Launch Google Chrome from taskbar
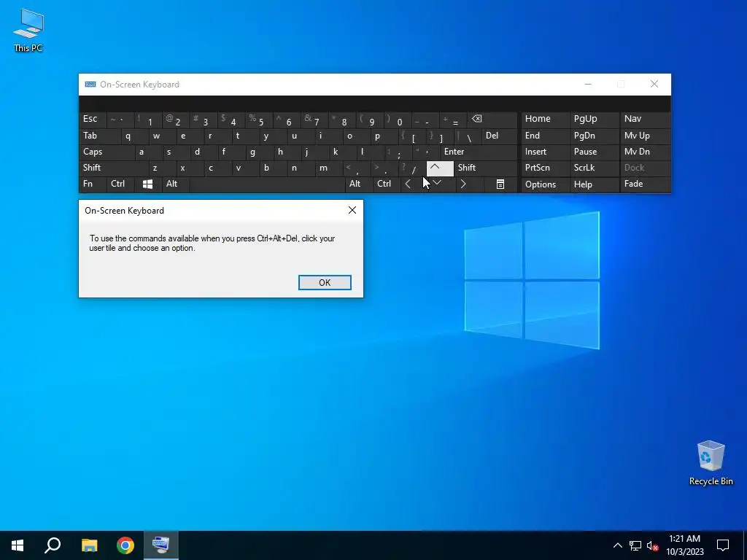This screenshot has height=560, width=747. click(125, 545)
